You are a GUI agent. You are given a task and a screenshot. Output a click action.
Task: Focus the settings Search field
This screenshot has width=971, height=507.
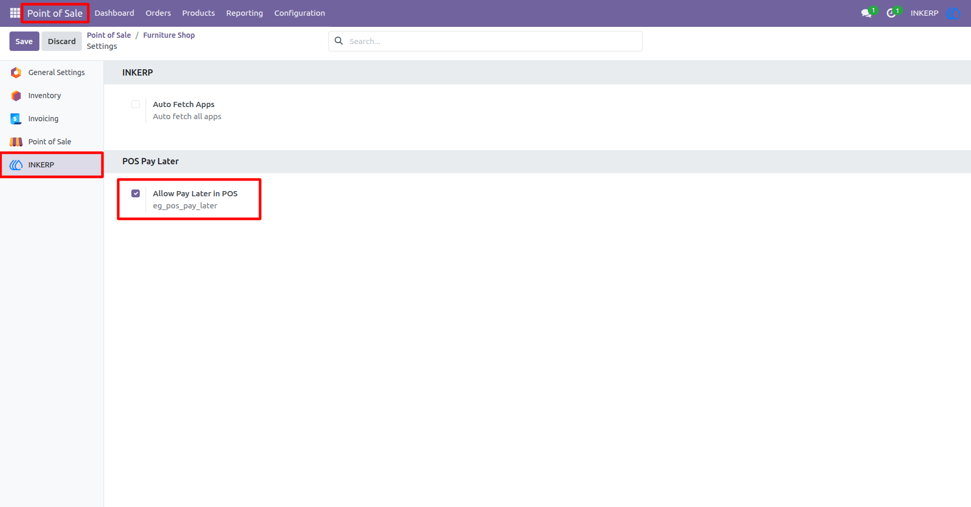click(485, 41)
